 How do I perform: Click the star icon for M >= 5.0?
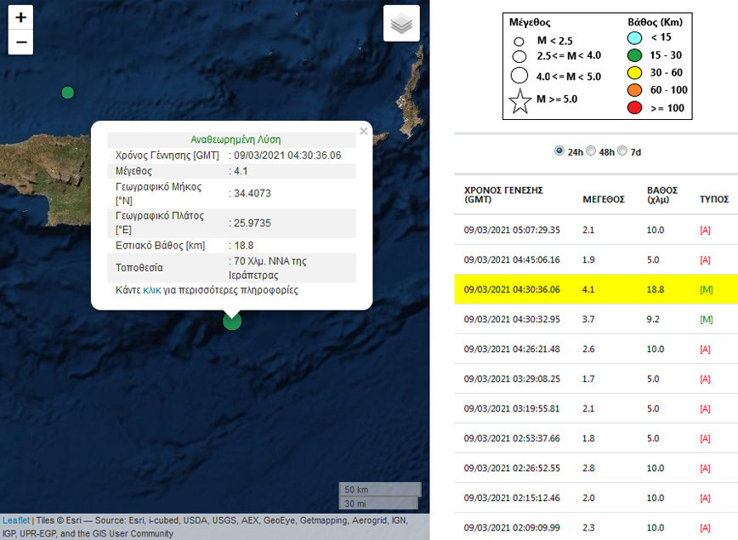(519, 99)
